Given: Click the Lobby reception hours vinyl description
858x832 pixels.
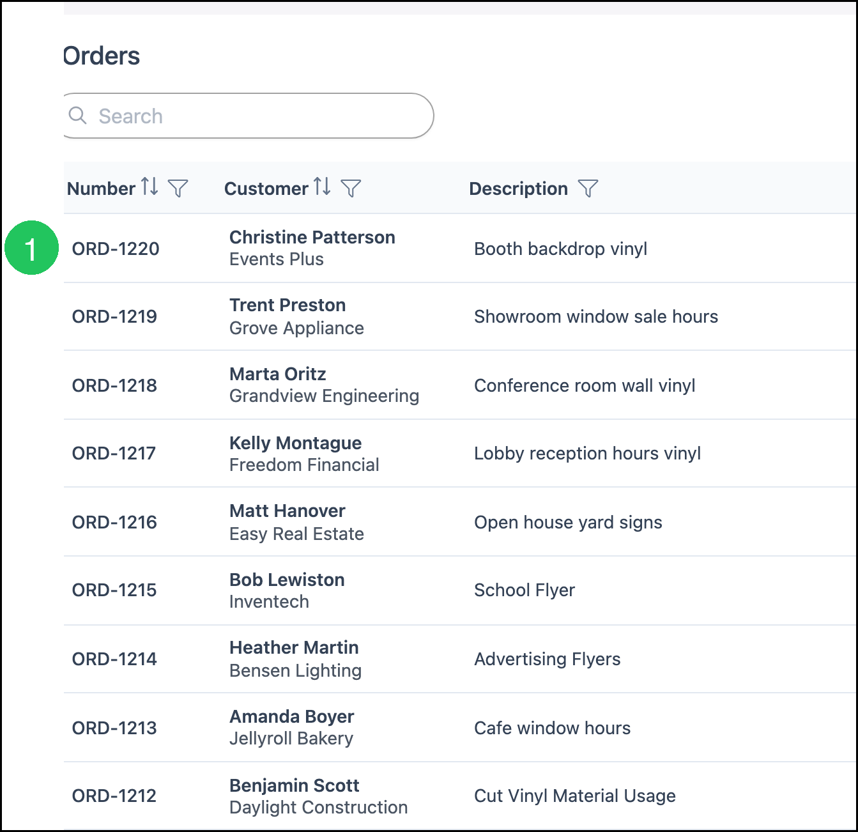Looking at the screenshot, I should click(x=588, y=453).
